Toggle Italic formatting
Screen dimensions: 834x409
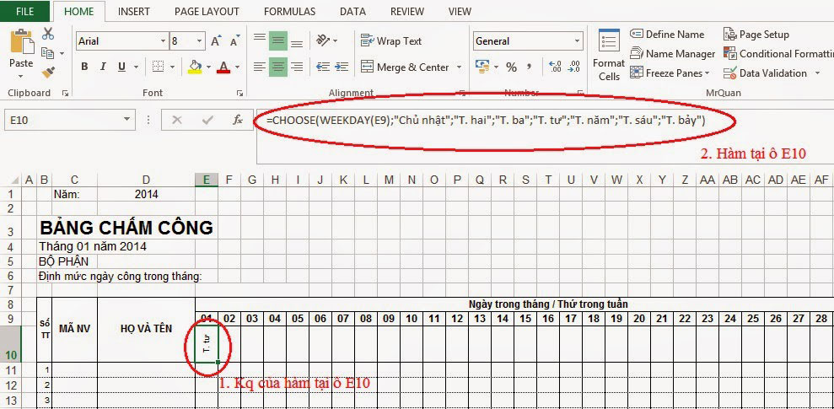point(103,67)
